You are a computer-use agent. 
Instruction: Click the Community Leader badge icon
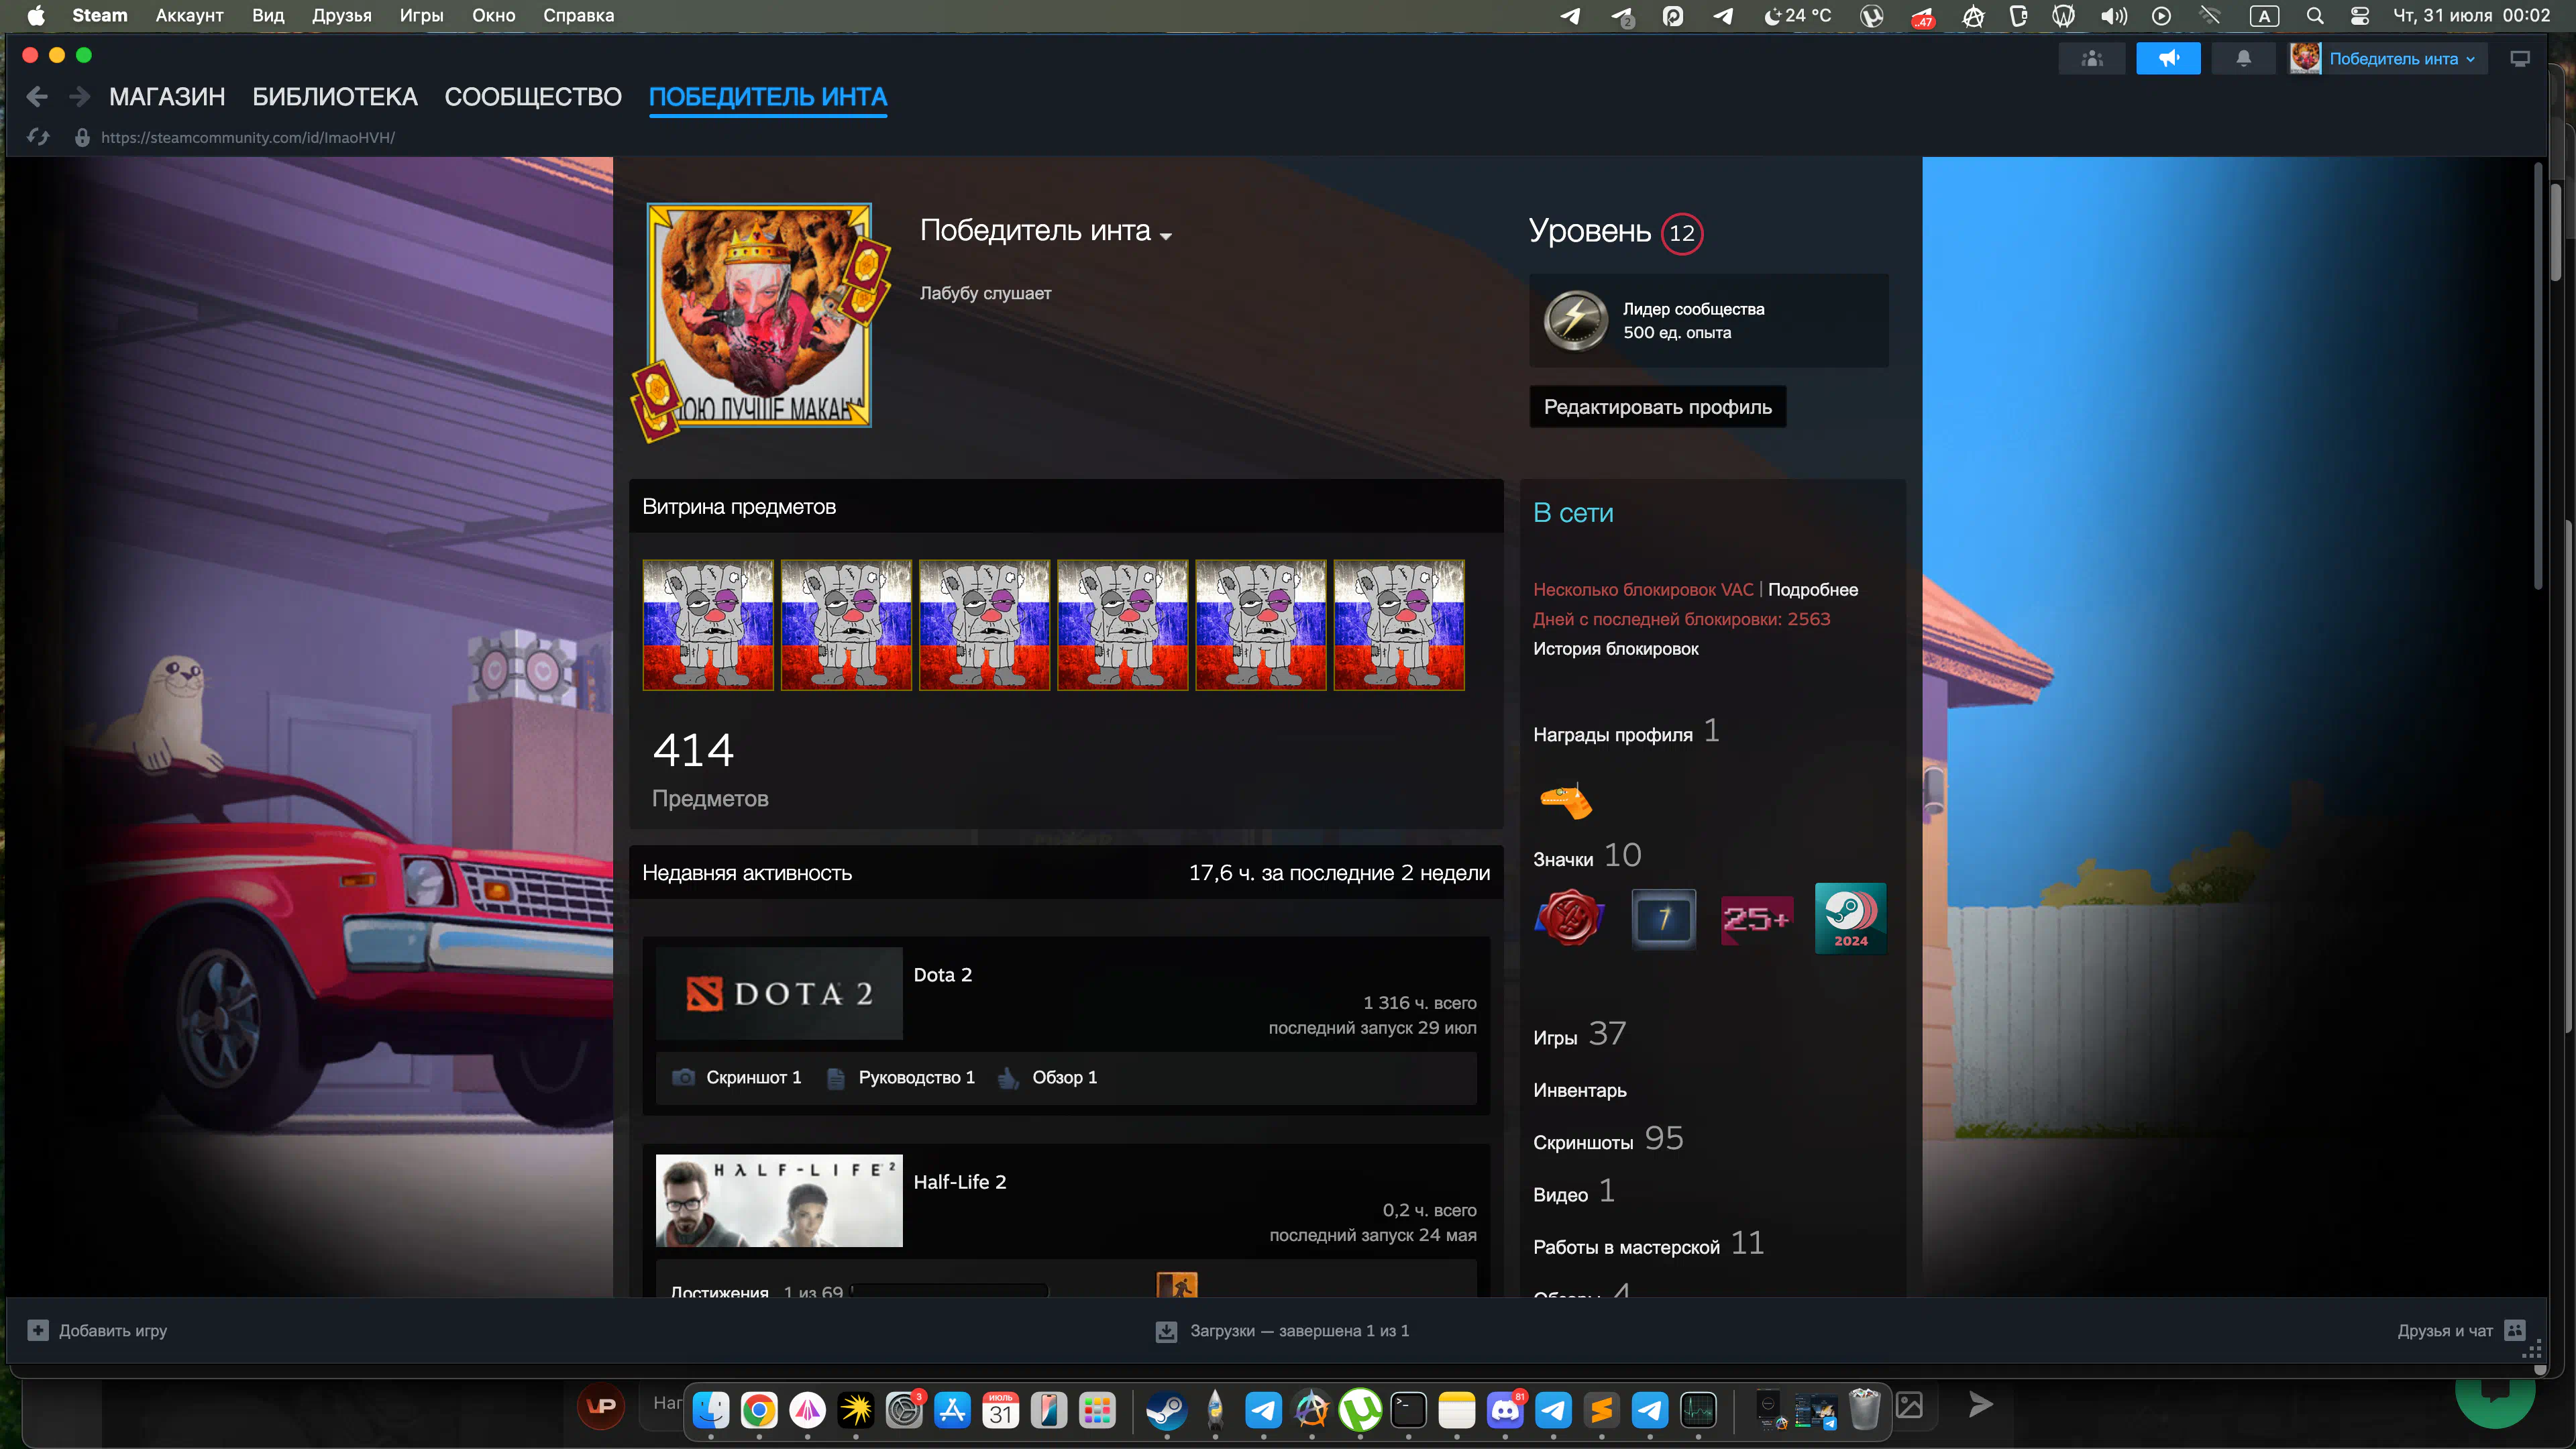(x=1575, y=320)
